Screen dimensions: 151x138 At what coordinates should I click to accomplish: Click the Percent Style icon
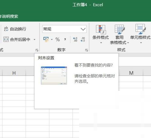click(58, 39)
